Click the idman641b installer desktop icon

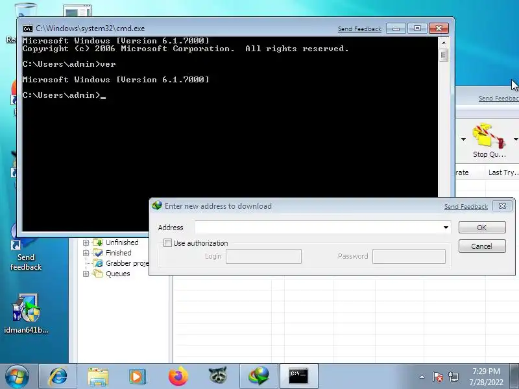coord(26,313)
